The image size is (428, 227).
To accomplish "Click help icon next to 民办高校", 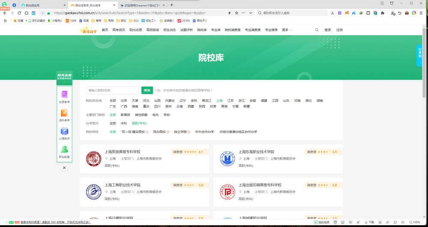I will (168, 132).
